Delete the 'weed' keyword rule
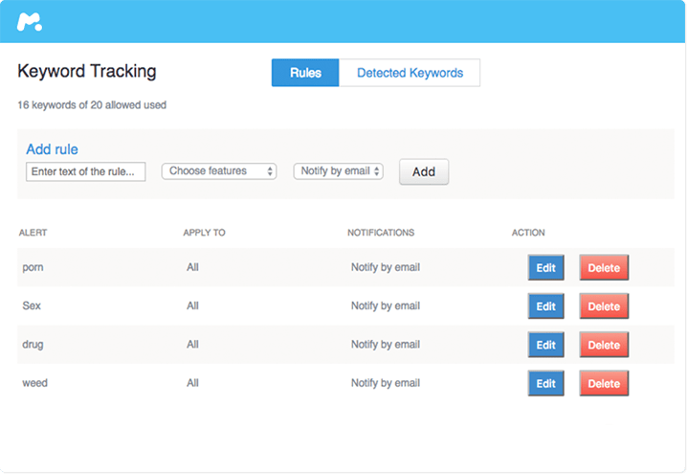Image resolution: width=687 pixels, height=474 pixels. click(x=604, y=383)
